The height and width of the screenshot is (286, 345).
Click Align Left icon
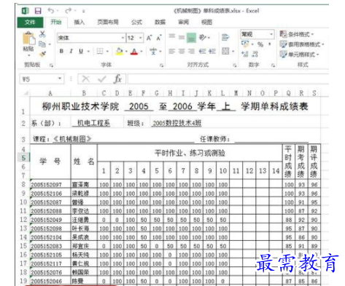click(172, 51)
